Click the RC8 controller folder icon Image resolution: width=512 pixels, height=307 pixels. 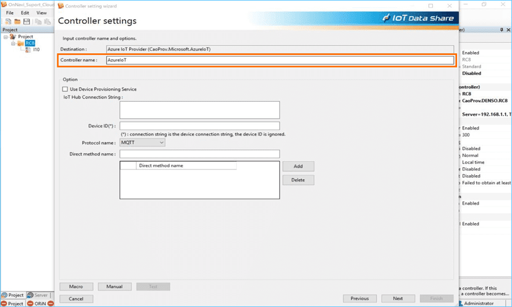click(21, 43)
